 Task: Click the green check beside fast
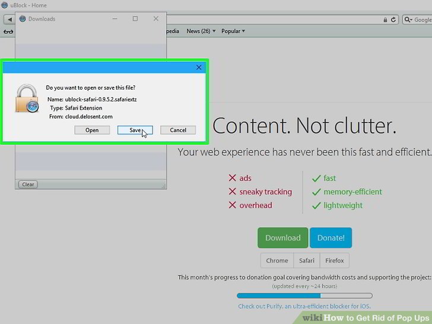pos(316,178)
